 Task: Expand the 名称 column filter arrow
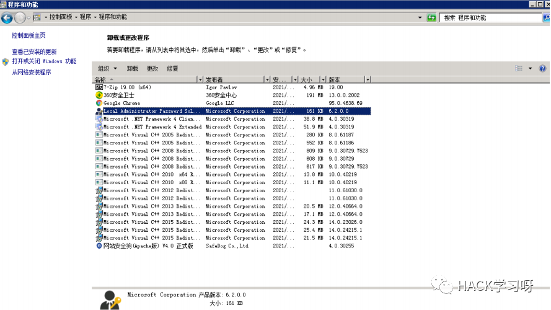click(200, 79)
